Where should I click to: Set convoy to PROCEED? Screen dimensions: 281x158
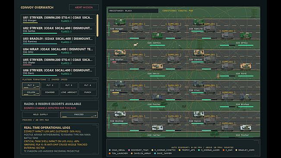[x=79, y=115]
